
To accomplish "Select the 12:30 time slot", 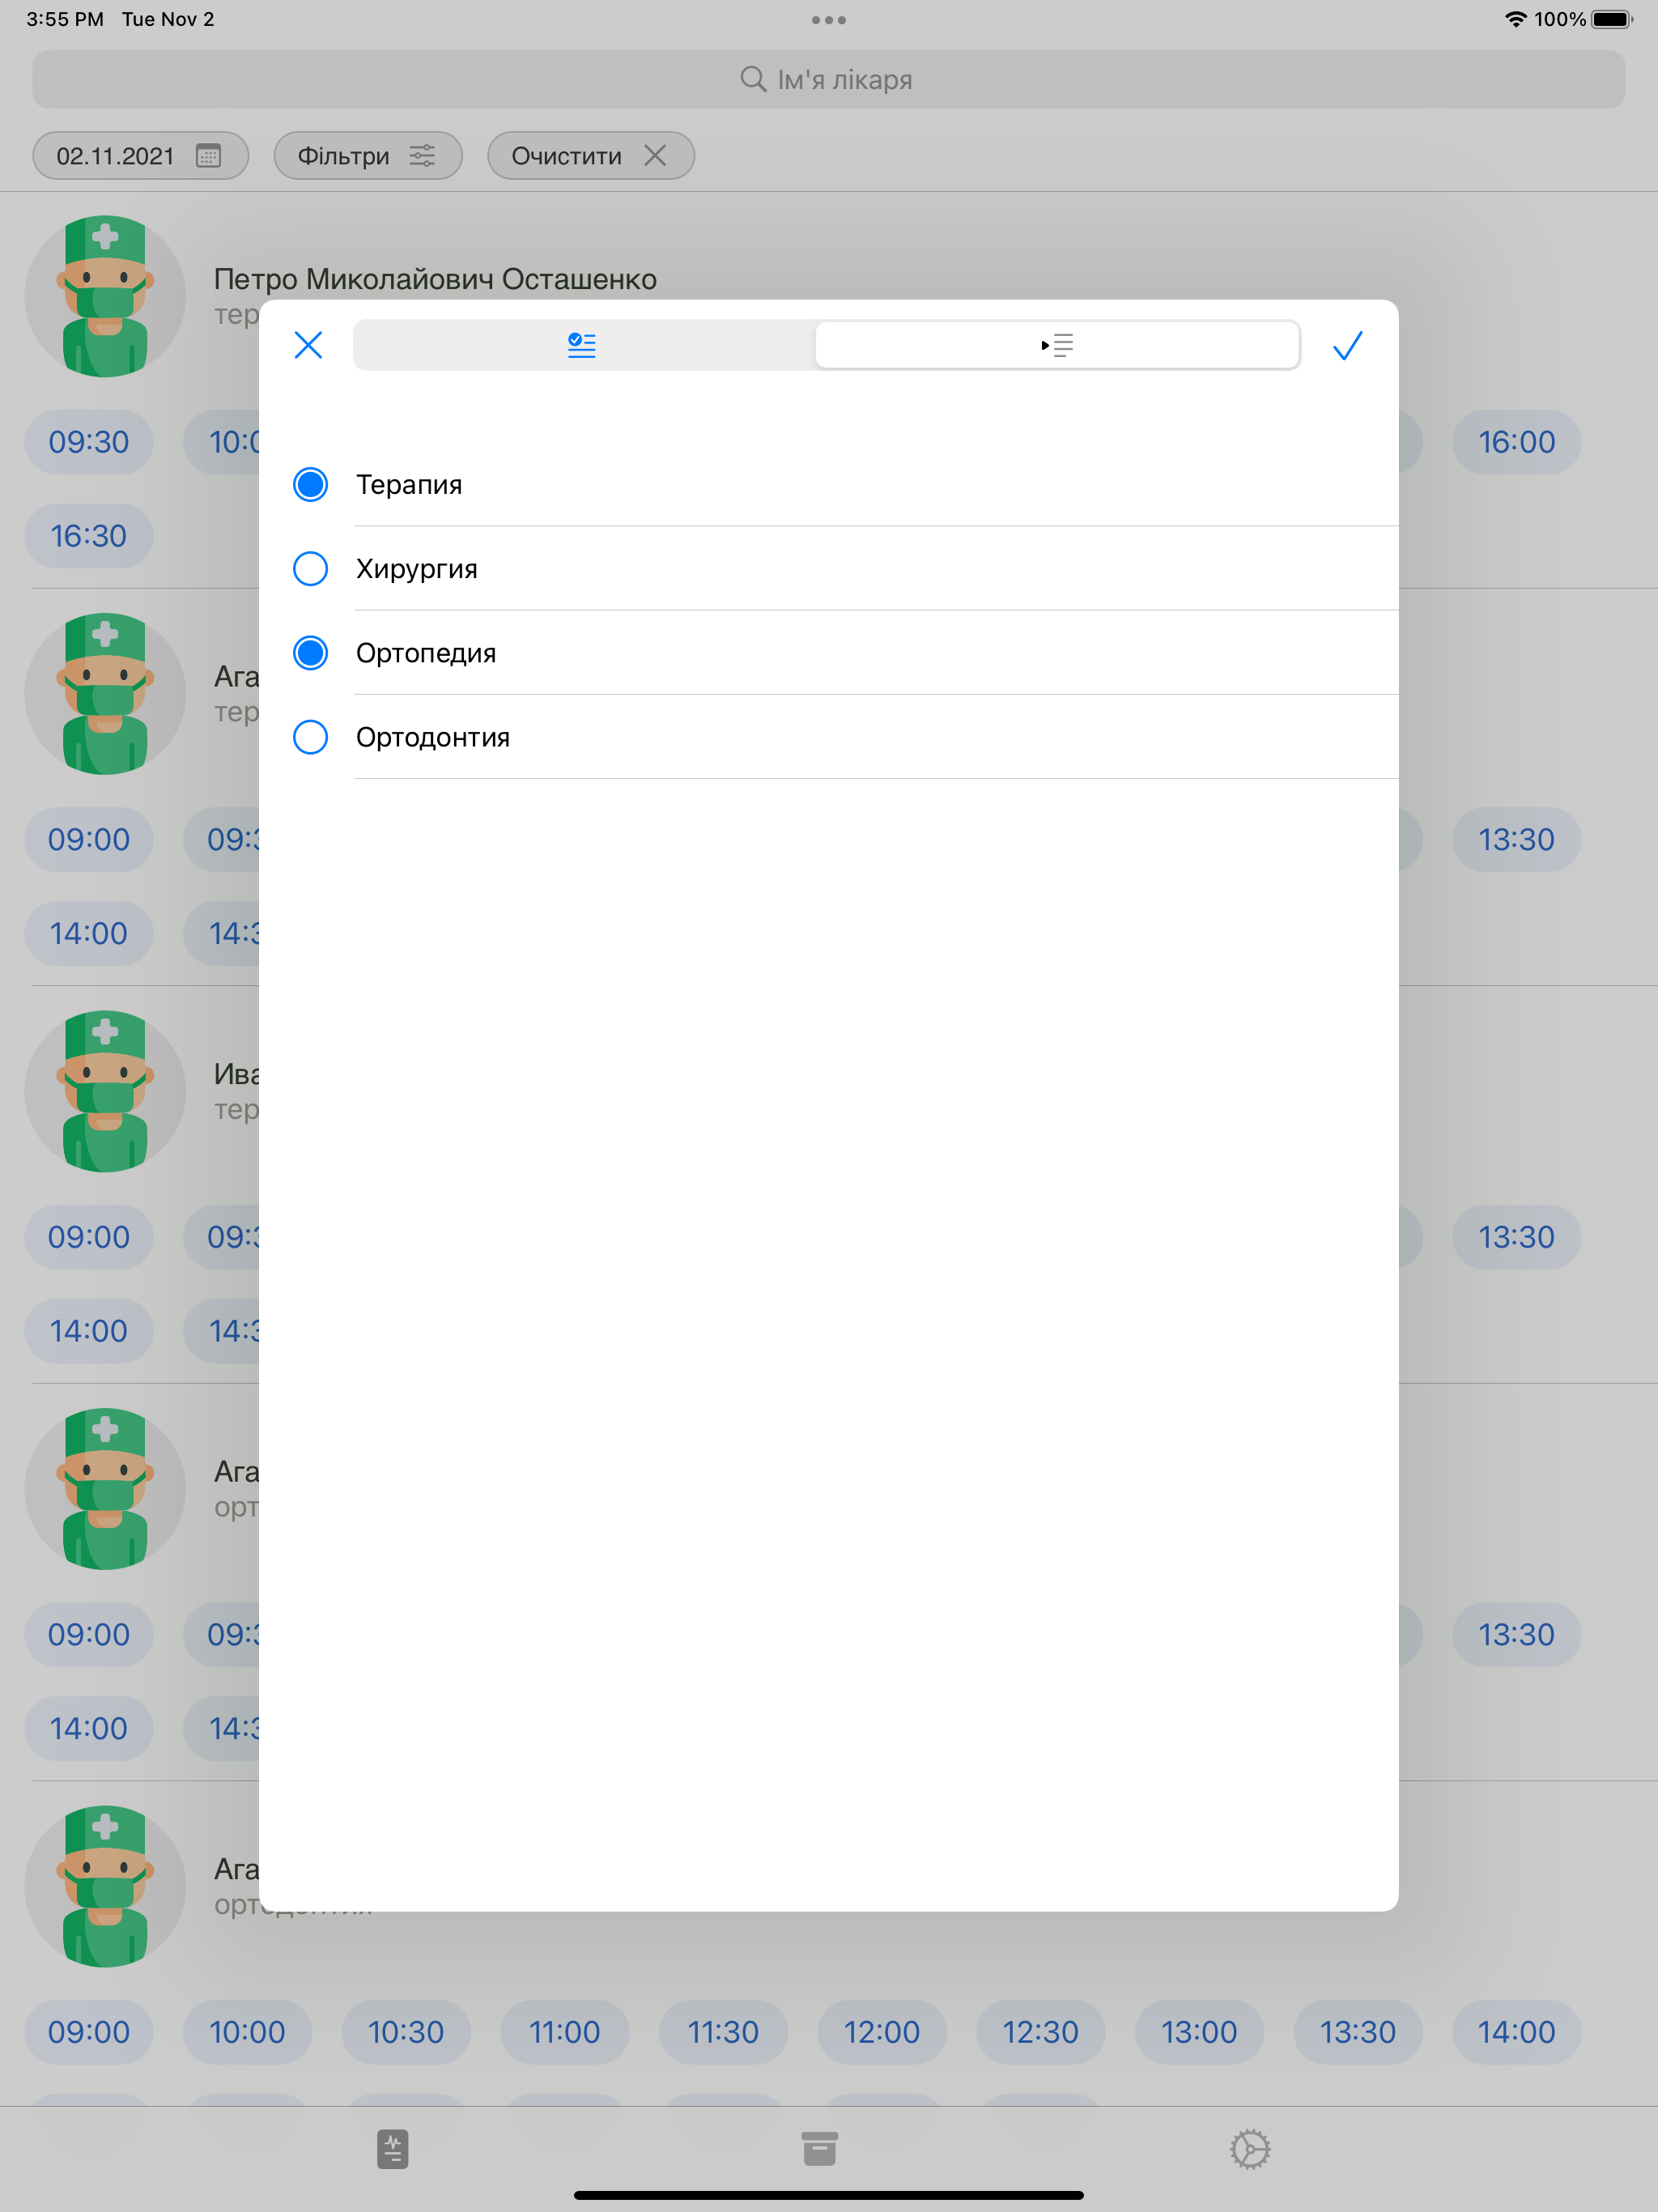I will pos(1041,2032).
